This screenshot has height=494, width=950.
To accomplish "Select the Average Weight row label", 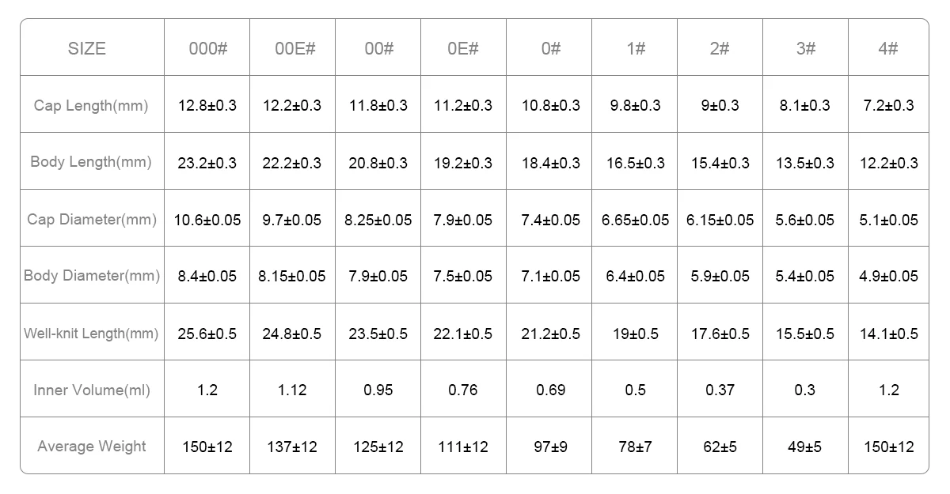I will [92, 447].
